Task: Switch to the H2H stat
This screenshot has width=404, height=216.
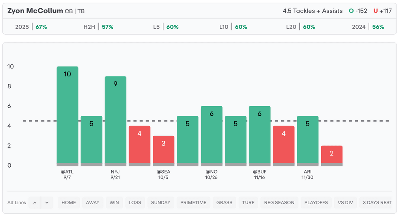Action: (x=98, y=27)
